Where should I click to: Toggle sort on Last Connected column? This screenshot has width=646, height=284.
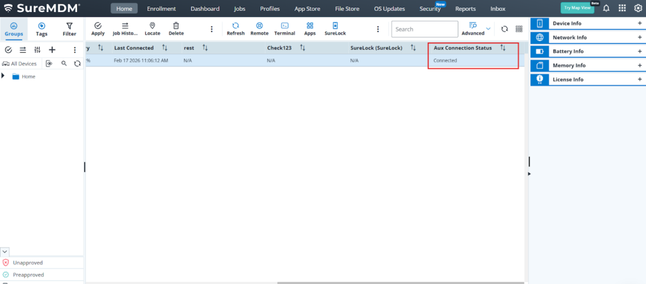pos(165,48)
